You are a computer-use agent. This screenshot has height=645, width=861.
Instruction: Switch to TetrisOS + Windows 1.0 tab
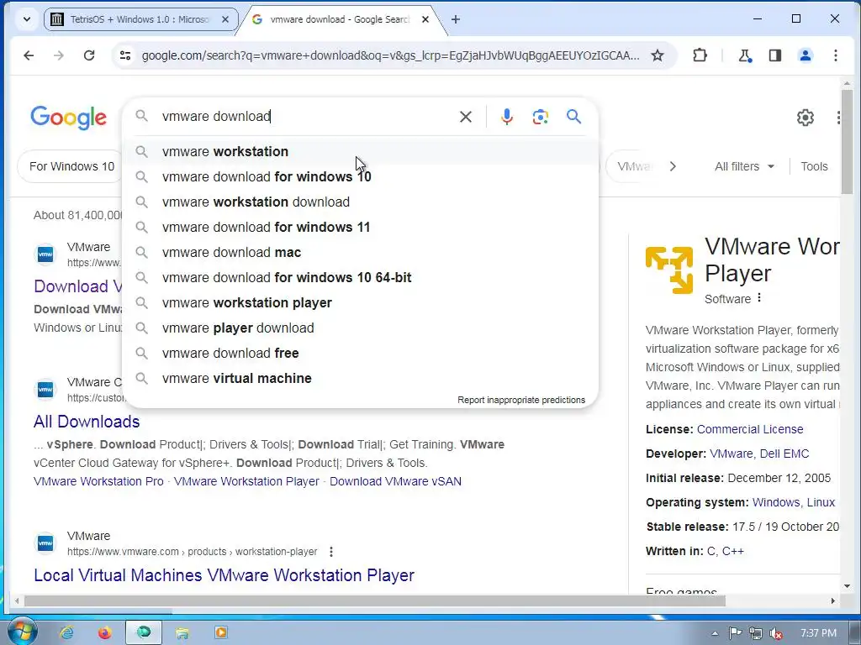tap(140, 19)
